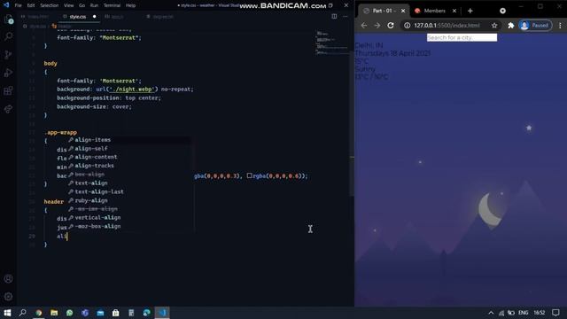The height and width of the screenshot is (319, 567).
Task: Open the Terminal menu in VS Code
Action: pyautogui.click(x=113, y=5)
